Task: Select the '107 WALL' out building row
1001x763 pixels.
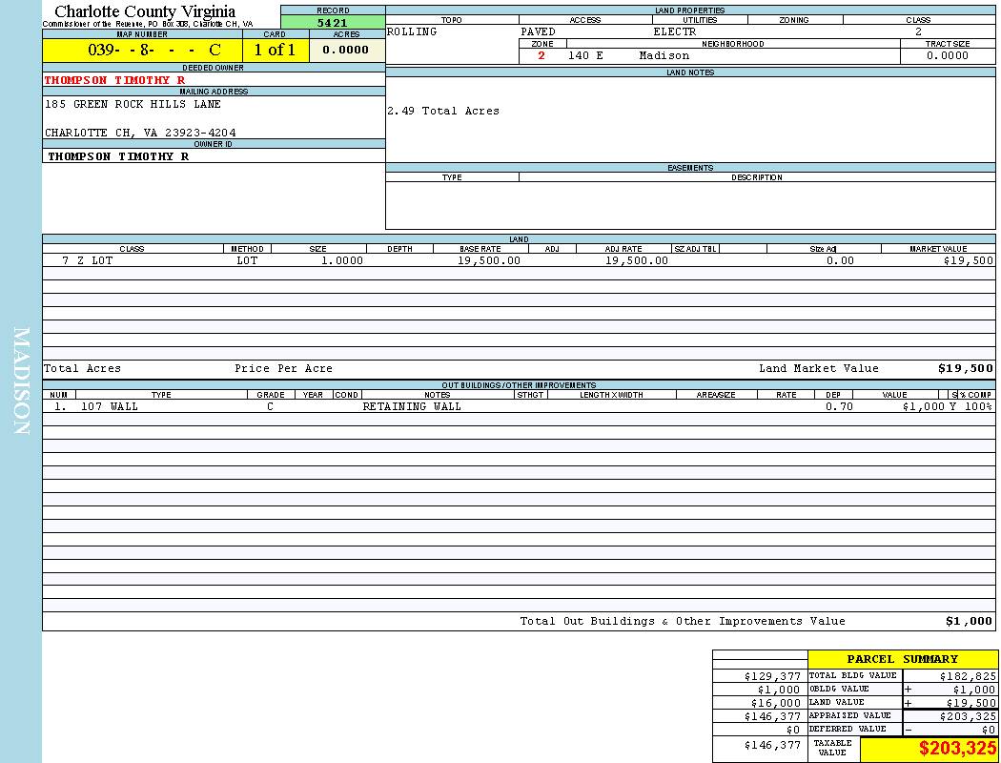Action: click(109, 406)
